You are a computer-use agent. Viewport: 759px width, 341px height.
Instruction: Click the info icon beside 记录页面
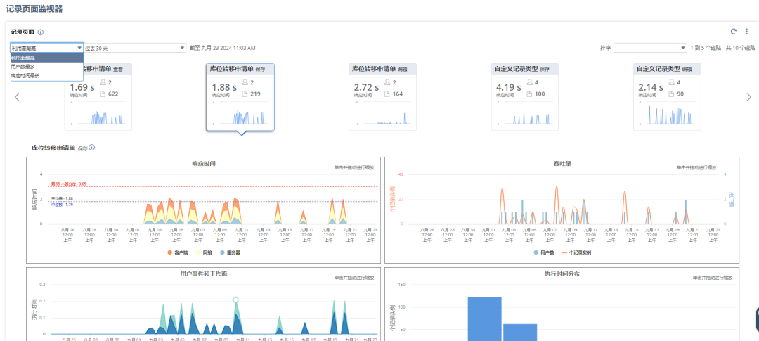(x=41, y=32)
